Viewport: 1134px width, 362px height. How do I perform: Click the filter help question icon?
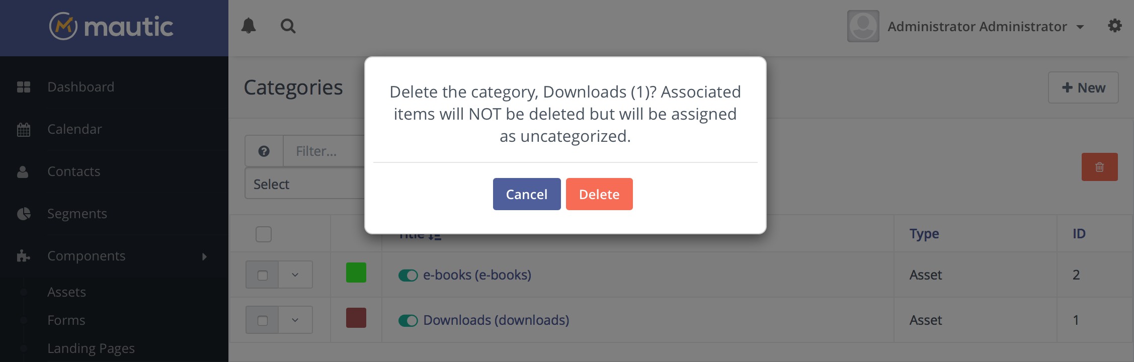[264, 151]
